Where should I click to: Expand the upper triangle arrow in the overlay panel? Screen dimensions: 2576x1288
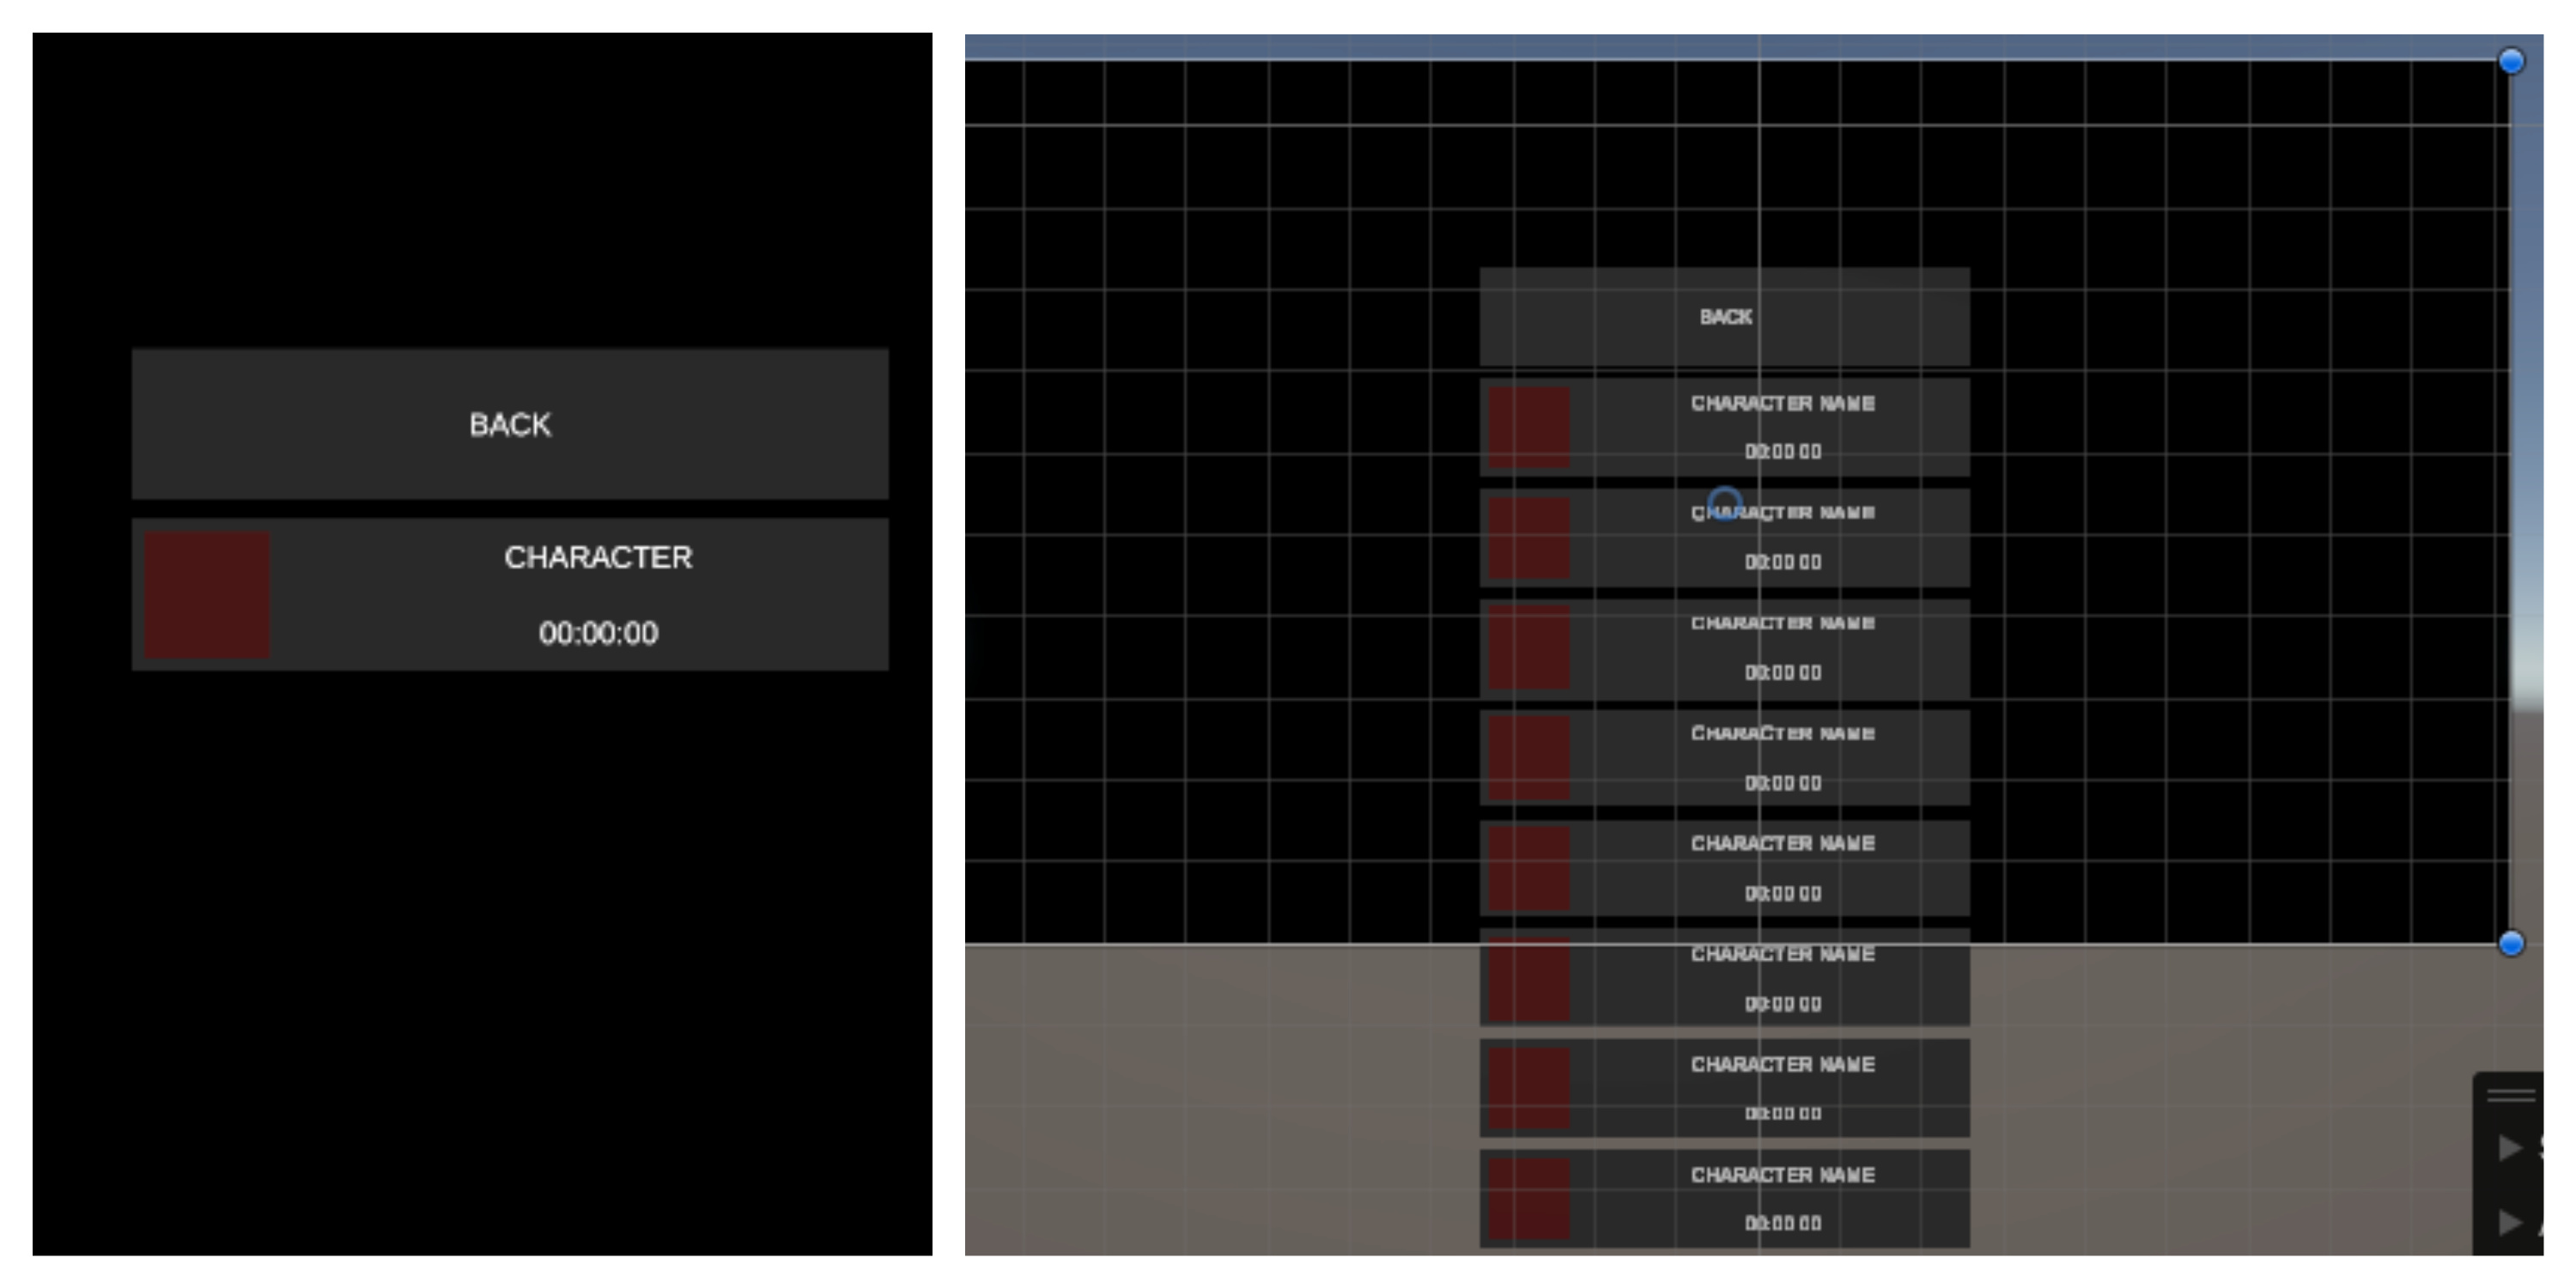(x=2510, y=1147)
